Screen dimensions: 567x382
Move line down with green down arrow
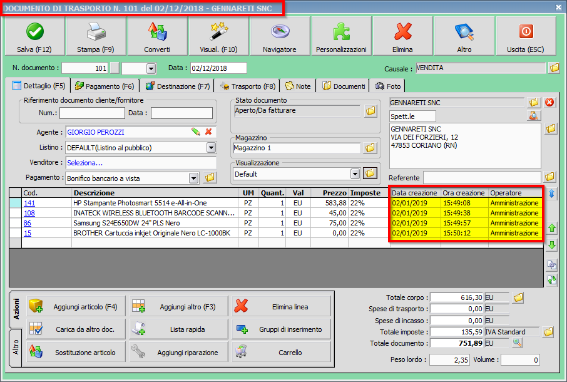(x=552, y=245)
